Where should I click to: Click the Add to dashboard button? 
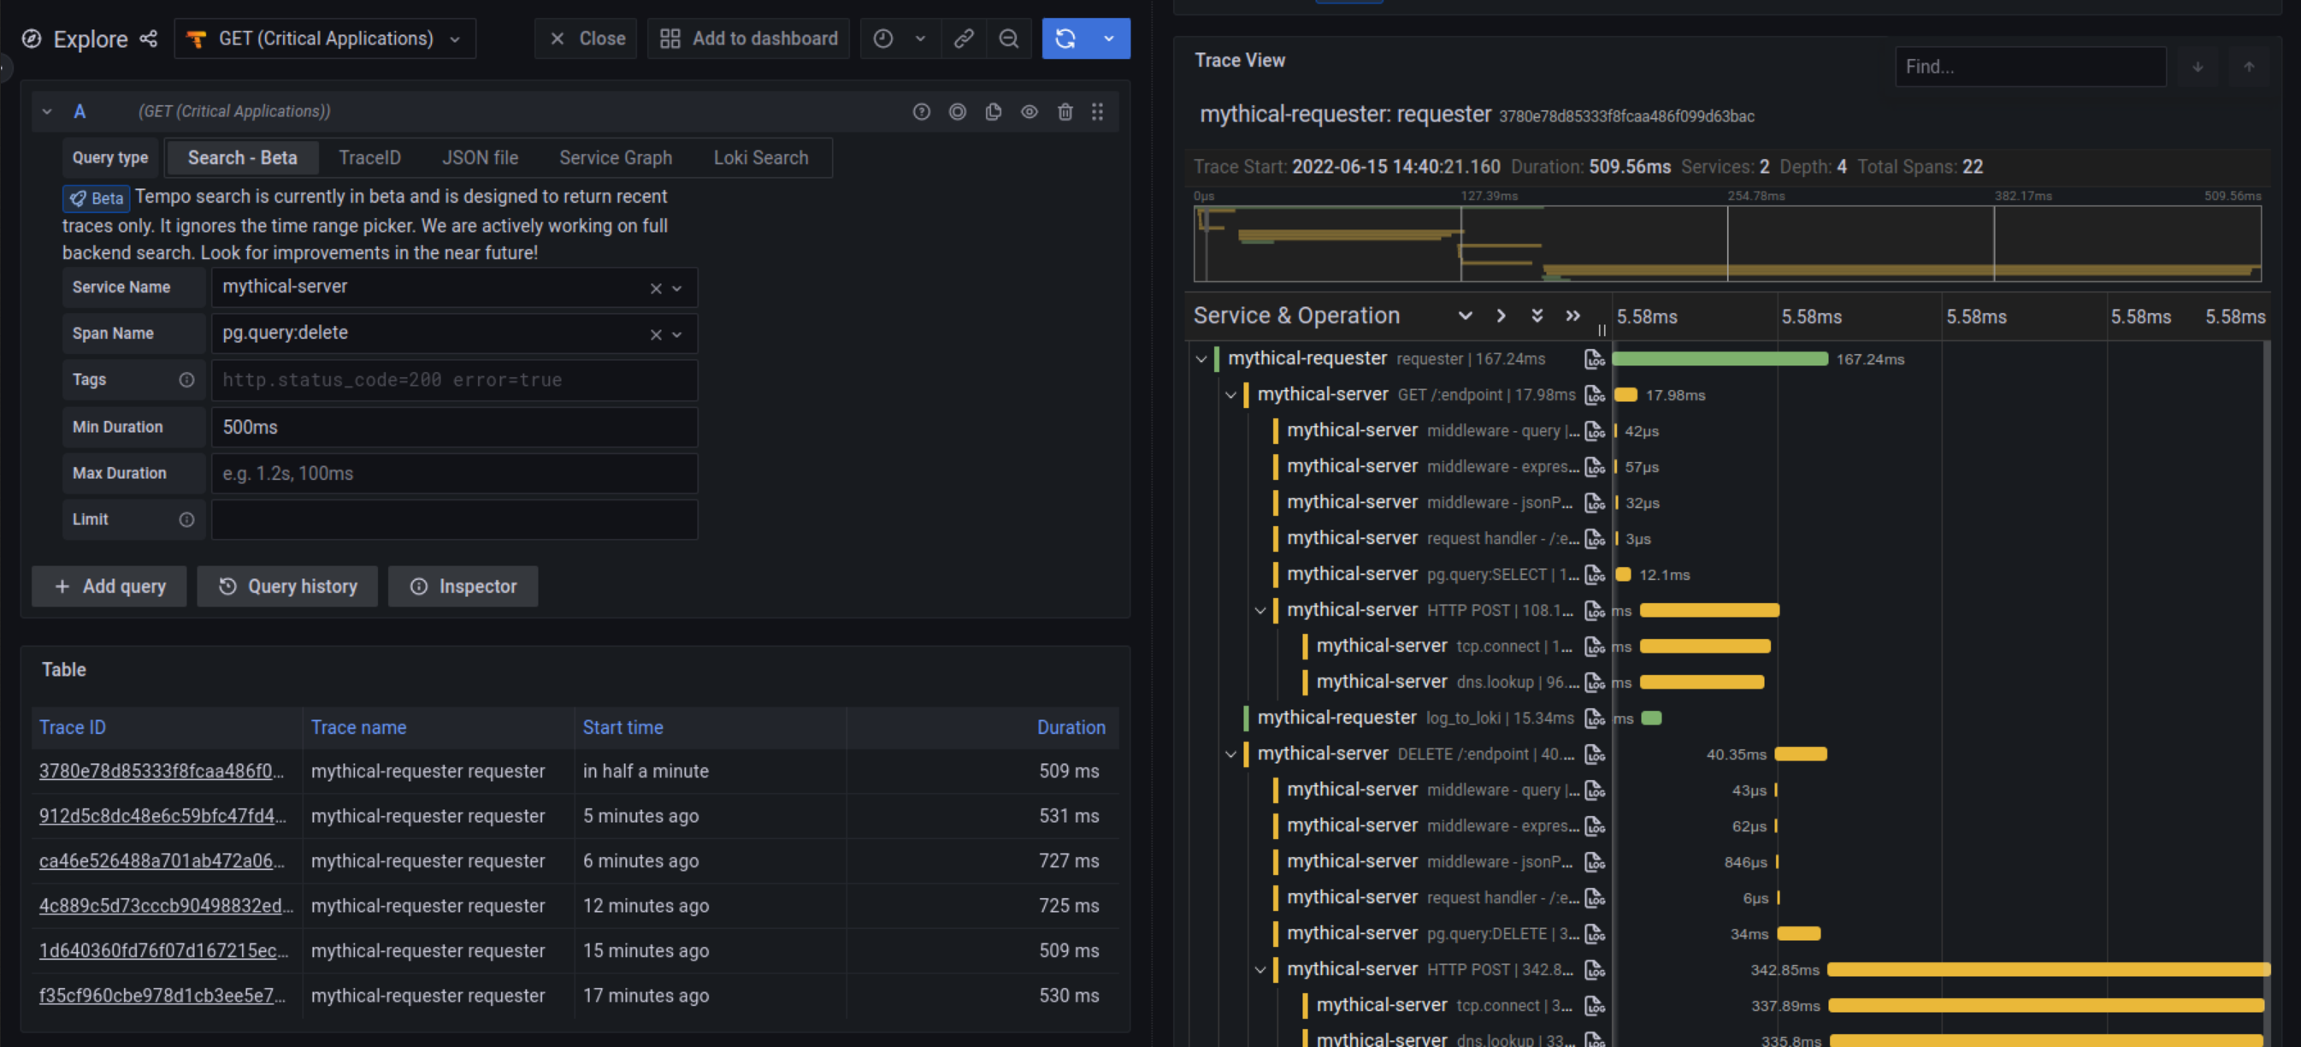coord(748,38)
